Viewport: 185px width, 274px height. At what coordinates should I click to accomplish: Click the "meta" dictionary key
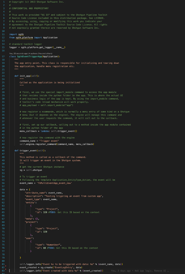pos(29,219)
